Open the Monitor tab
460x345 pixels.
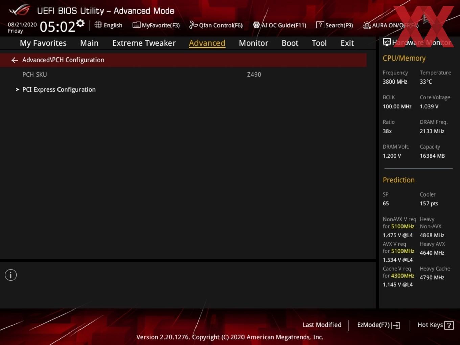(253, 43)
